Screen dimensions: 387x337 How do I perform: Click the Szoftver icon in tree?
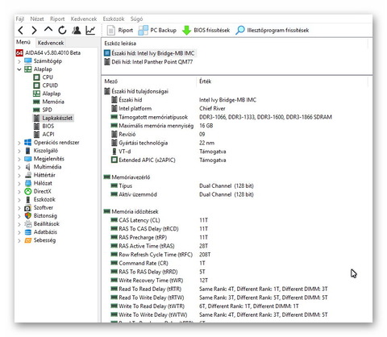pyautogui.click(x=28, y=208)
